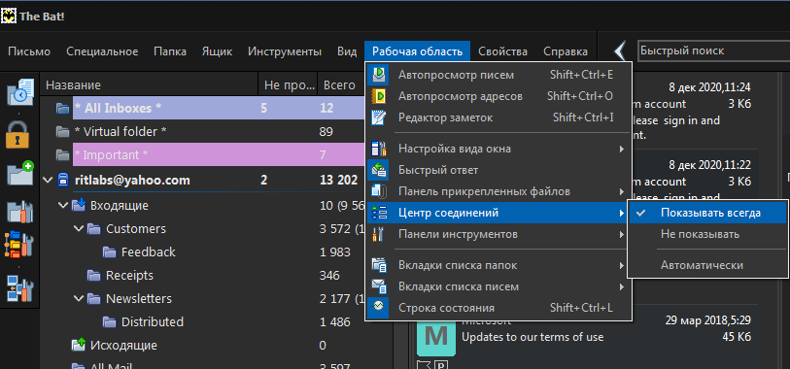Click the Быстрый ответ icon
Viewport: 790px width, 369px height.
[378, 170]
